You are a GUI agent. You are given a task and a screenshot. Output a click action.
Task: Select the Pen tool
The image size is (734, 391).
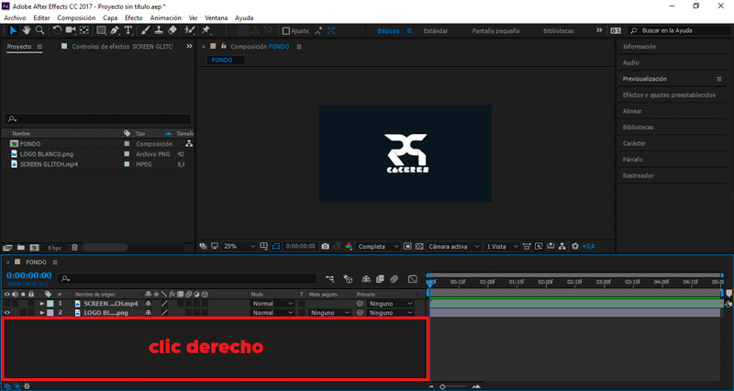pyautogui.click(x=115, y=30)
